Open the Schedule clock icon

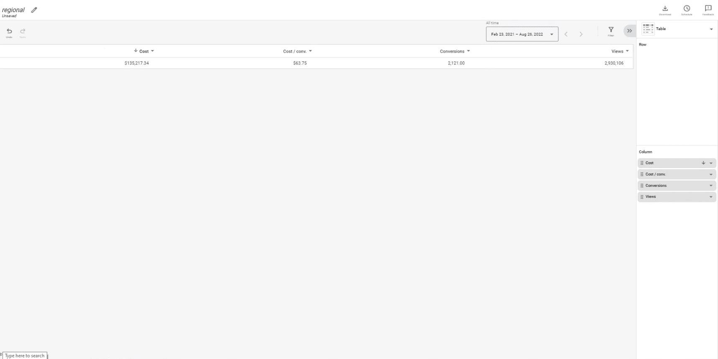(687, 9)
